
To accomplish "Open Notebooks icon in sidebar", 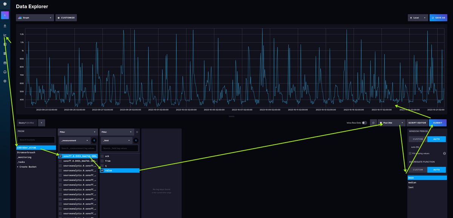I will pos(5,44).
